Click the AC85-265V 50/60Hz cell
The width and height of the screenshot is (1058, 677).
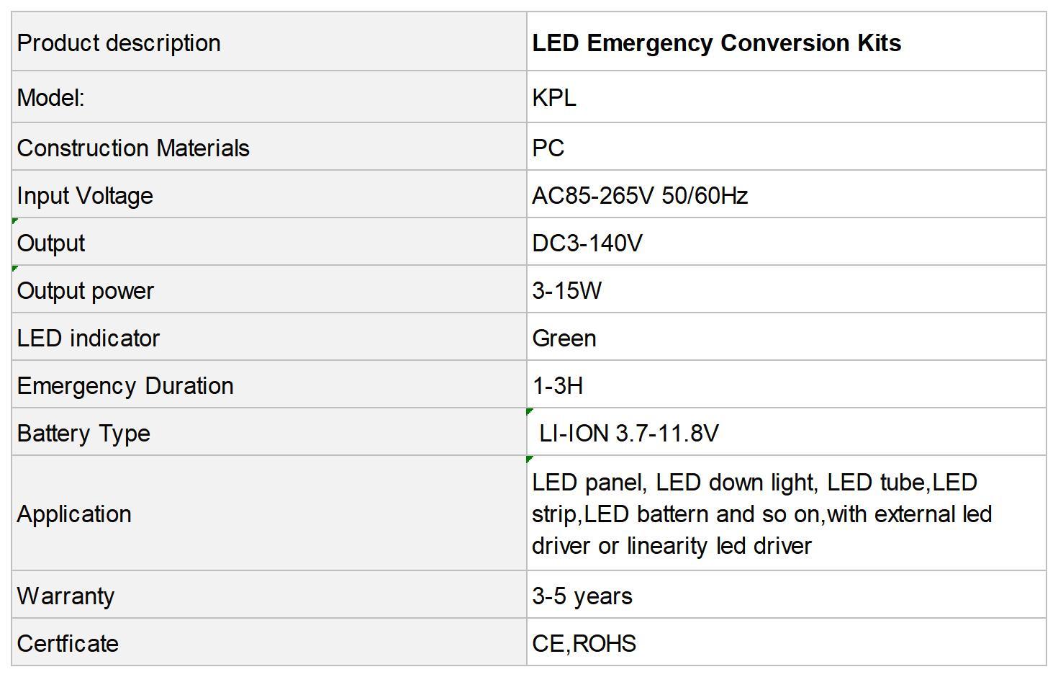pos(786,194)
